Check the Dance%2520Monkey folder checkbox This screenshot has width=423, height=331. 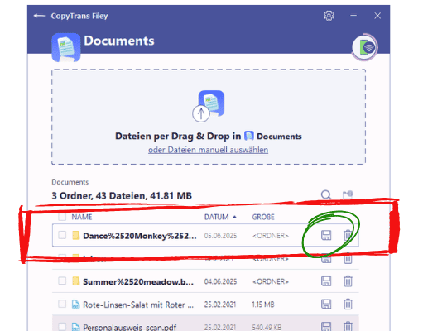point(62,235)
